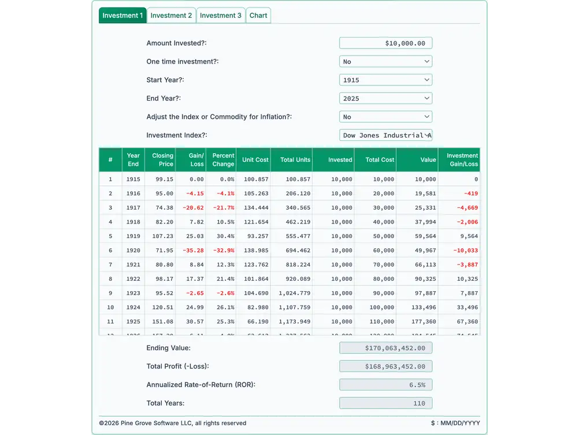
Task: Click the Percent Change column header
Action: (221, 160)
